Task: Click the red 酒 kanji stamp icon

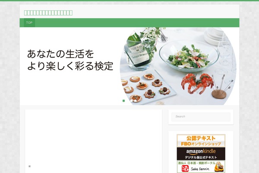Action: 185,169
